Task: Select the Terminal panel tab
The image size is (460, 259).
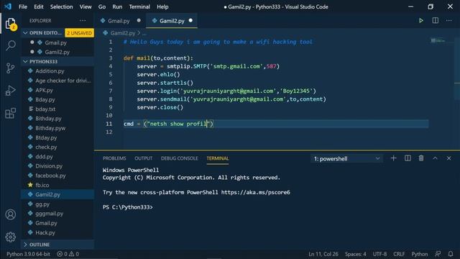Action: click(x=218, y=158)
